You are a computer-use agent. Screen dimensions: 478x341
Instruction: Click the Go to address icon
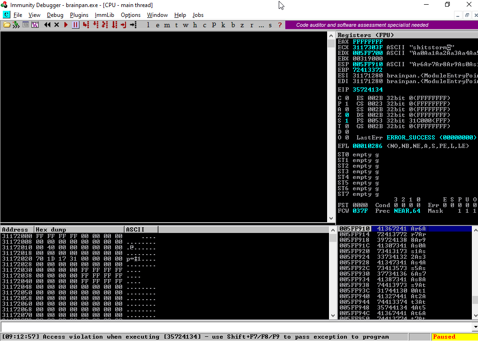[133, 25]
